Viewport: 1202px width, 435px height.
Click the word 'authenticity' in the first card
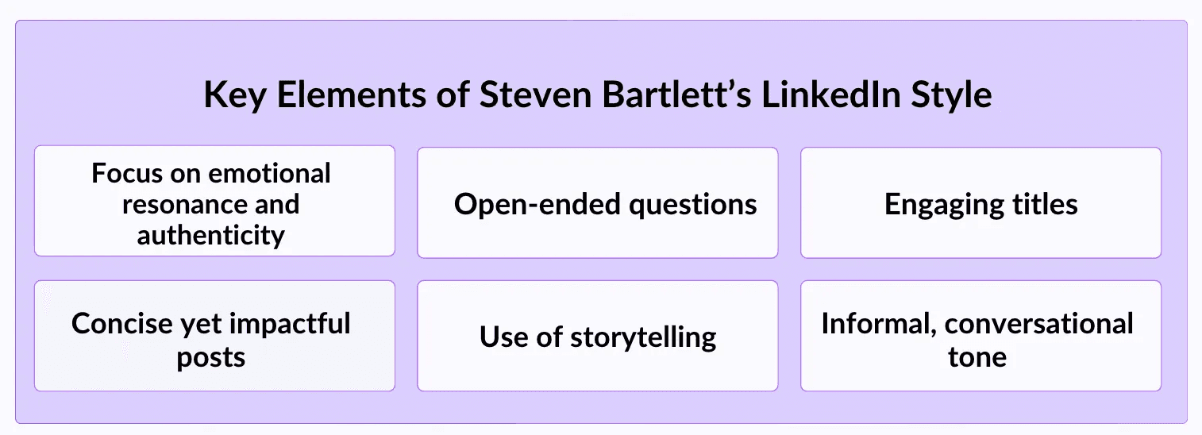(x=210, y=236)
